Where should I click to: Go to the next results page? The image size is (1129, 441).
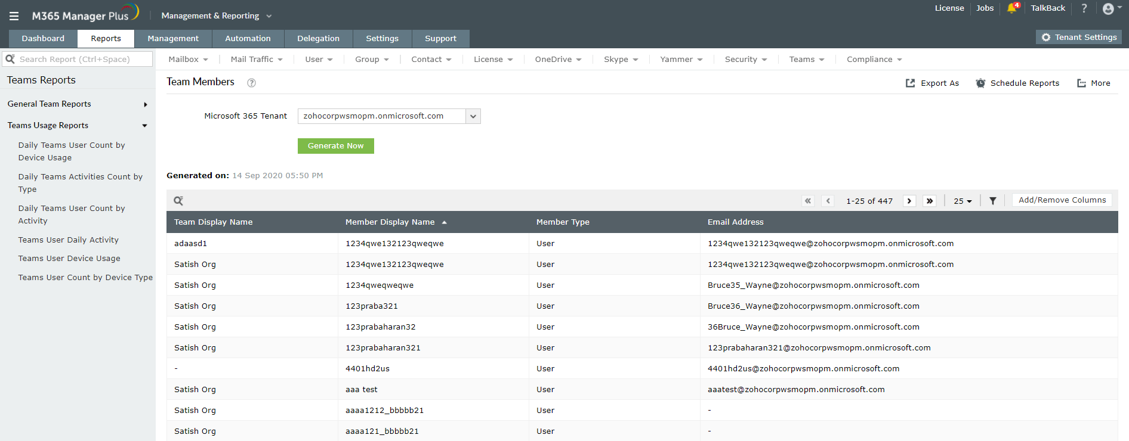click(x=909, y=201)
